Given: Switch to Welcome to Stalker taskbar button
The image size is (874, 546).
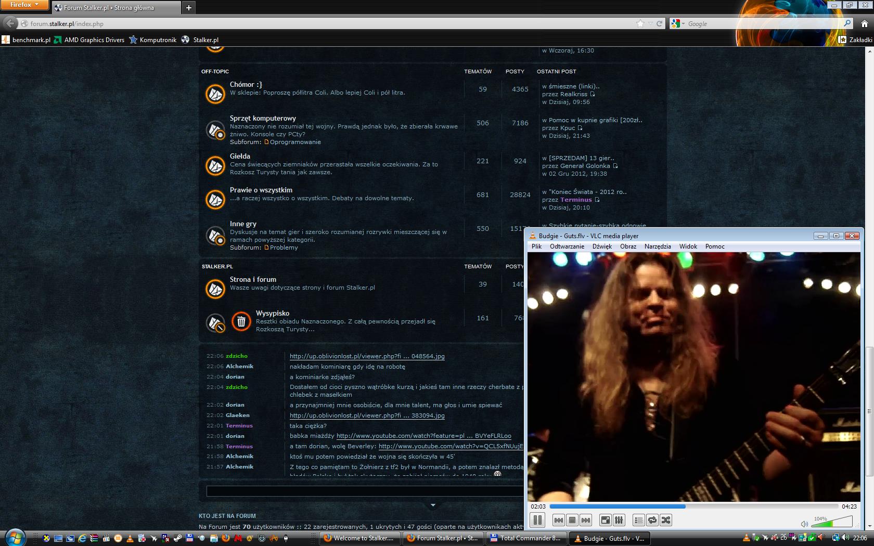Looking at the screenshot, I should (x=359, y=538).
